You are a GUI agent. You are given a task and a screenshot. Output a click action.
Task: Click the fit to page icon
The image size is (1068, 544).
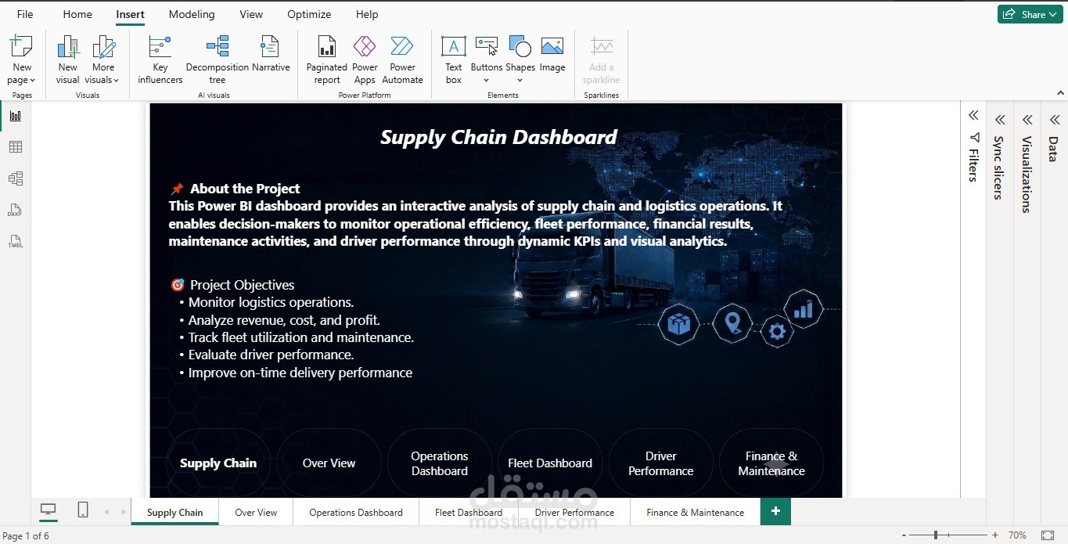click(1048, 535)
